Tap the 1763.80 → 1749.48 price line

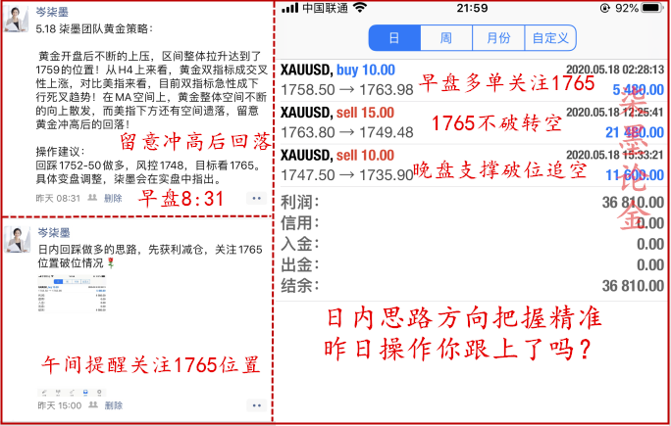(x=347, y=132)
